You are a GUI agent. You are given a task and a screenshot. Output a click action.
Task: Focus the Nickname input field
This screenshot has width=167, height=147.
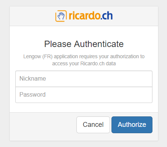coord(84,79)
